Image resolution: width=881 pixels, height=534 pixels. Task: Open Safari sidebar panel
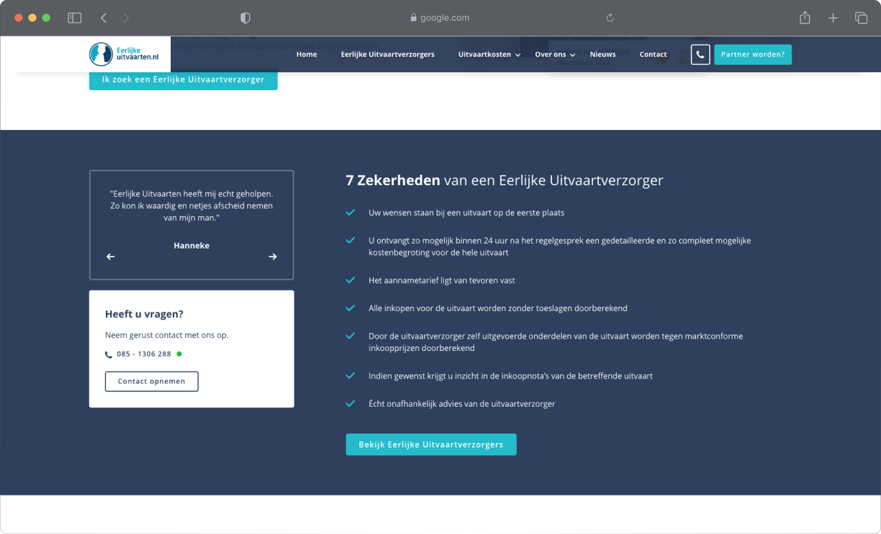74,18
